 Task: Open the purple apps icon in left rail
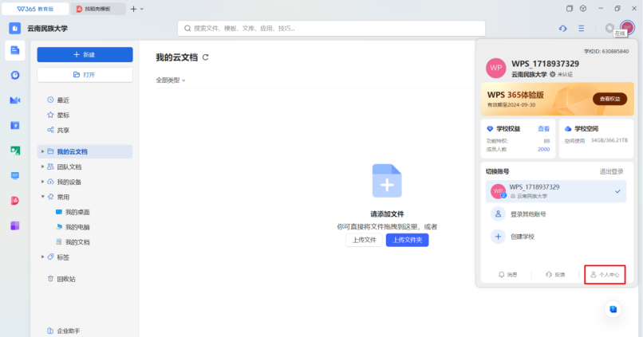coord(15,225)
